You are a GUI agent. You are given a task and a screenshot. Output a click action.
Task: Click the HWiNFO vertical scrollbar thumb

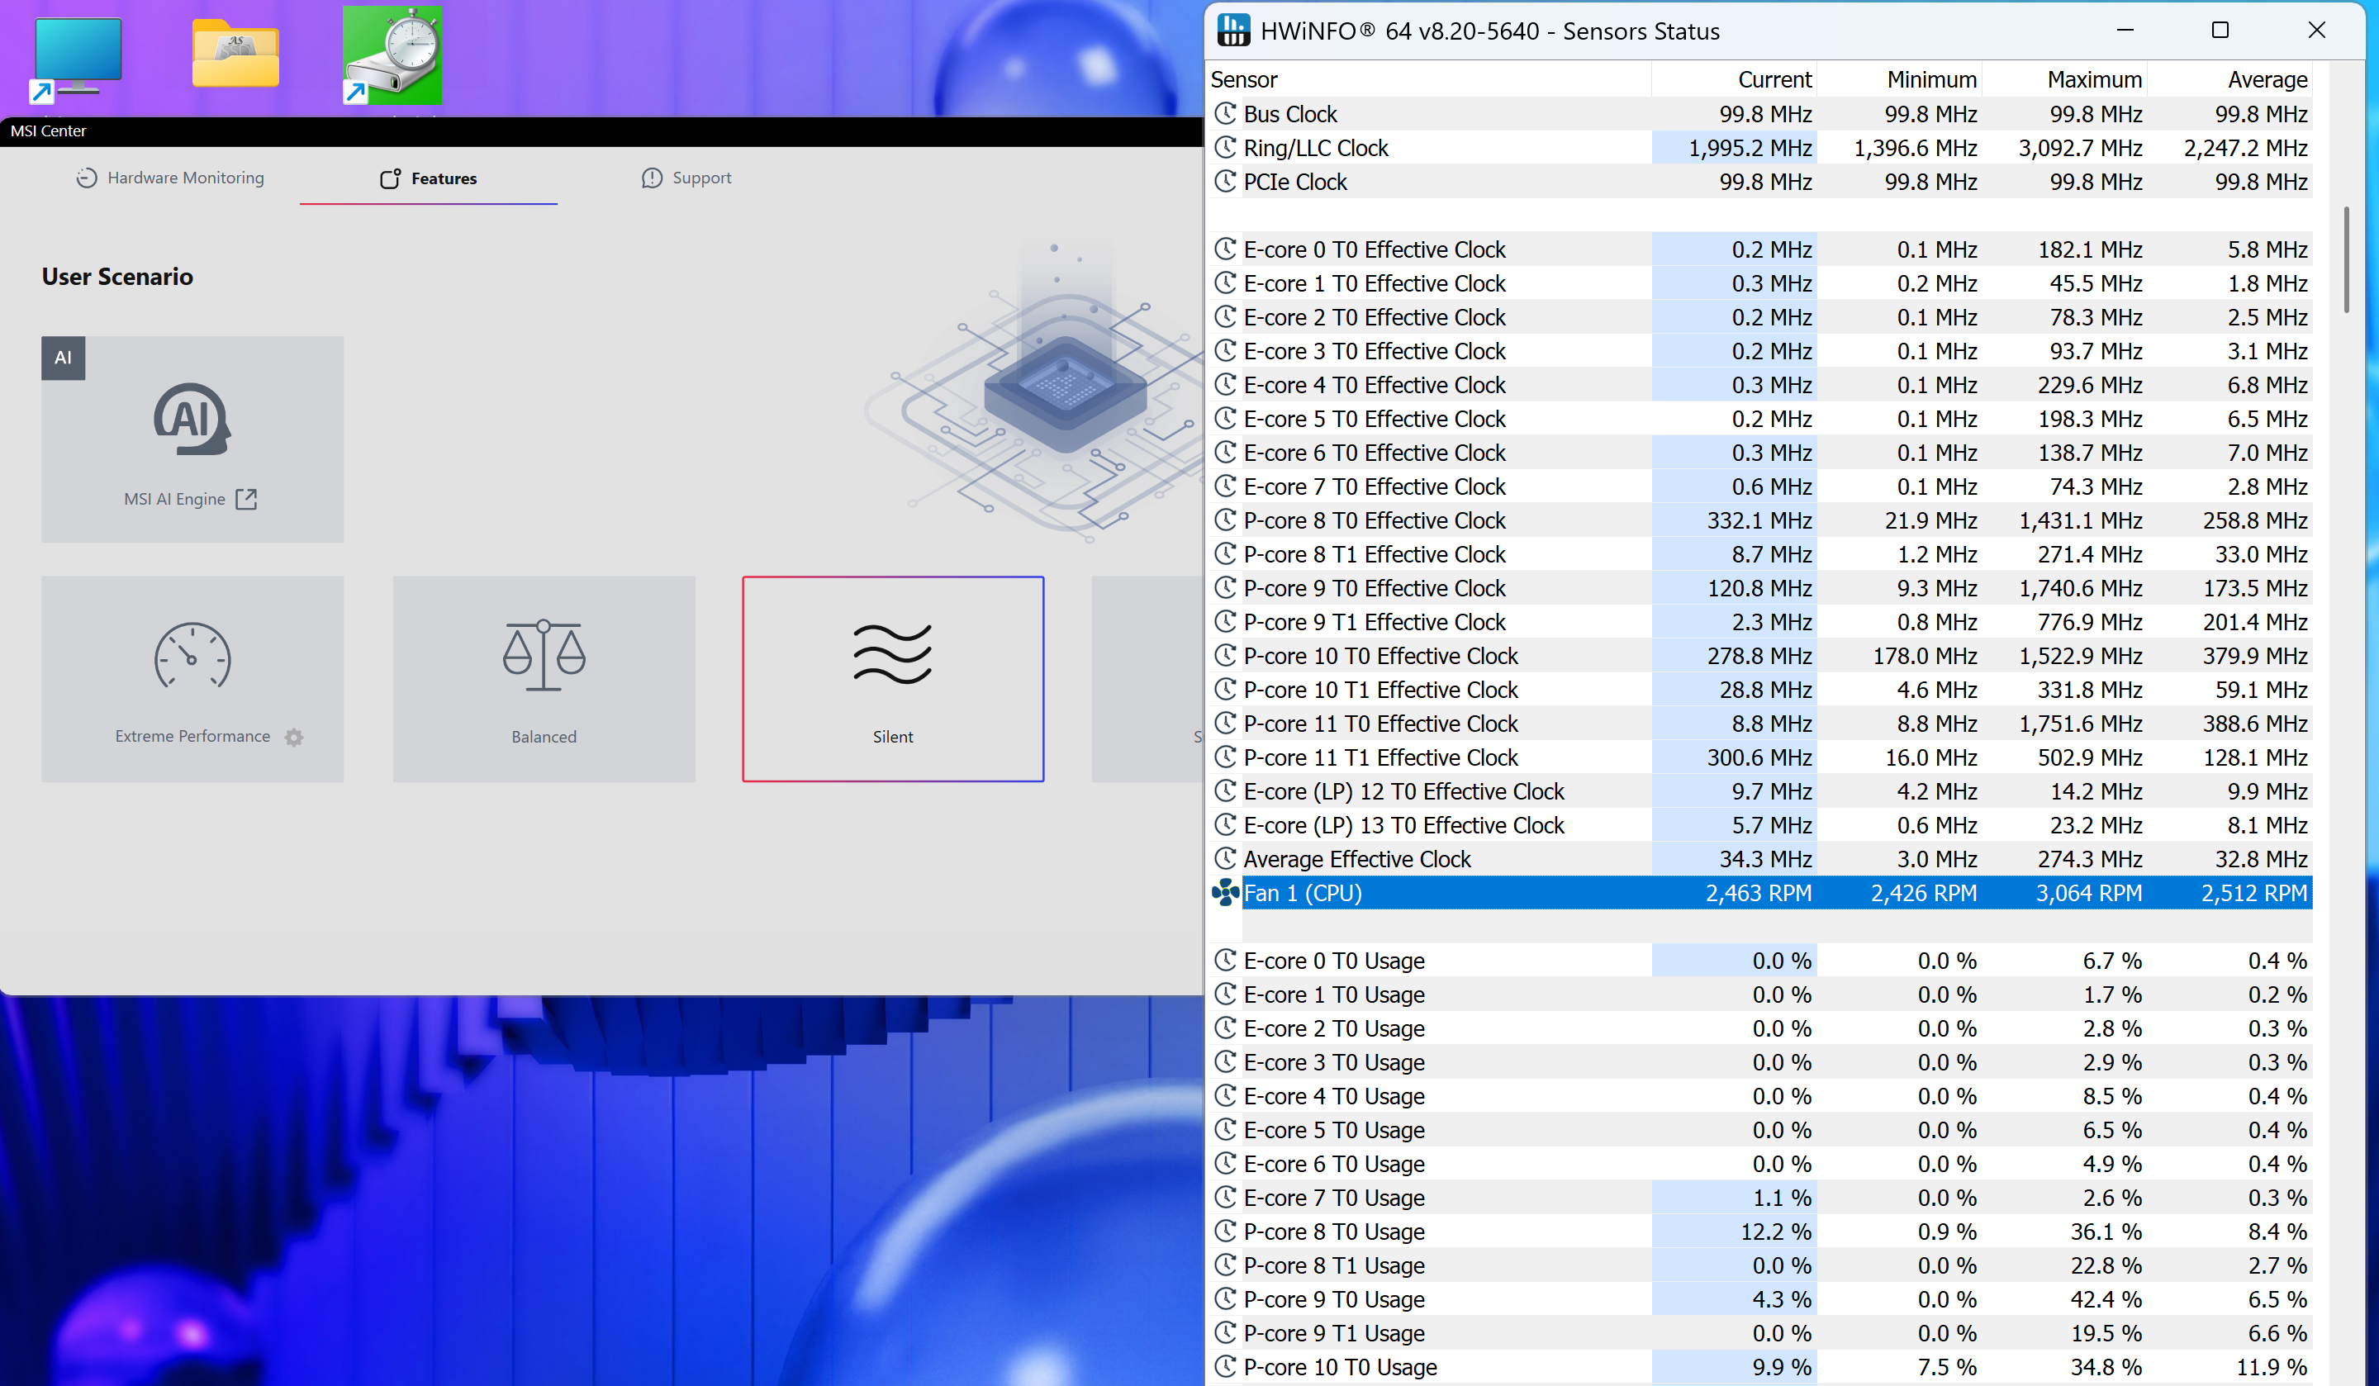[2346, 259]
